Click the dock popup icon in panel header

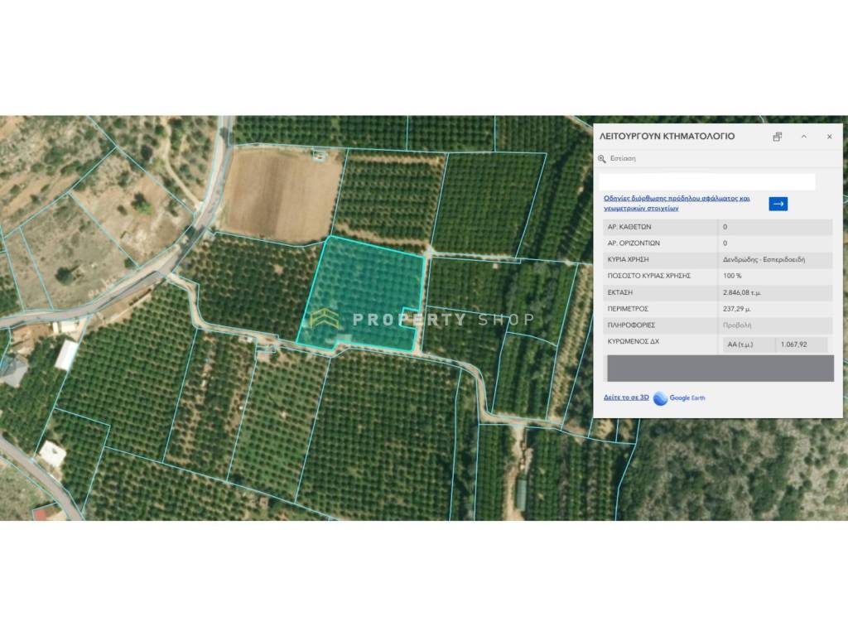(x=777, y=137)
